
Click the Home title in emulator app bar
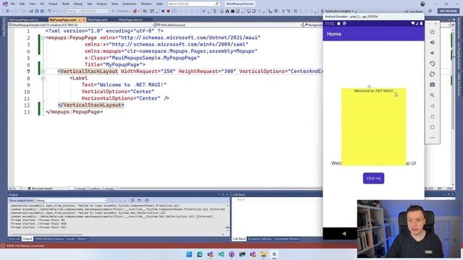[334, 34]
